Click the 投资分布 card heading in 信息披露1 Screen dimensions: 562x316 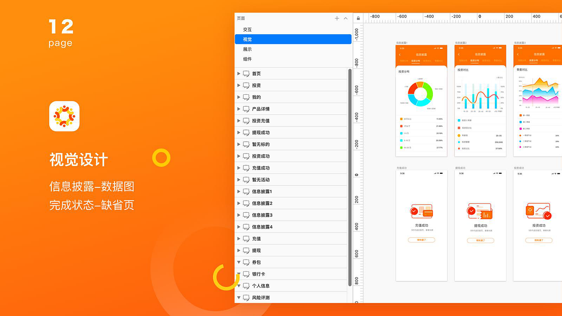(404, 72)
